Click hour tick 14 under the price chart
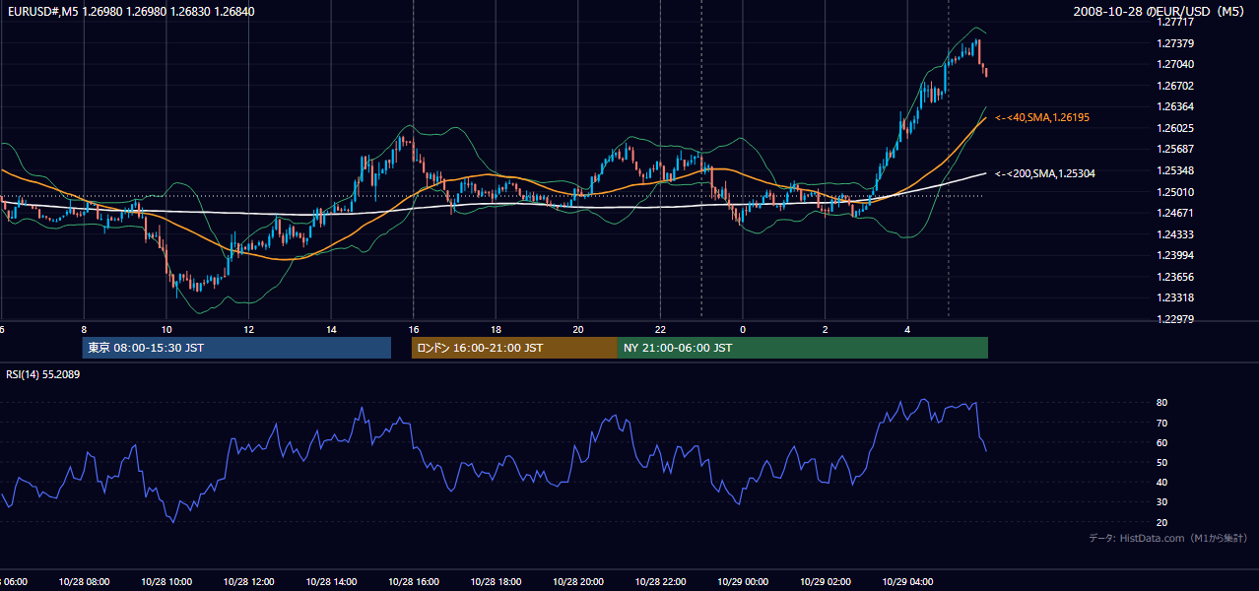This screenshot has width=1259, height=591. pos(332,329)
